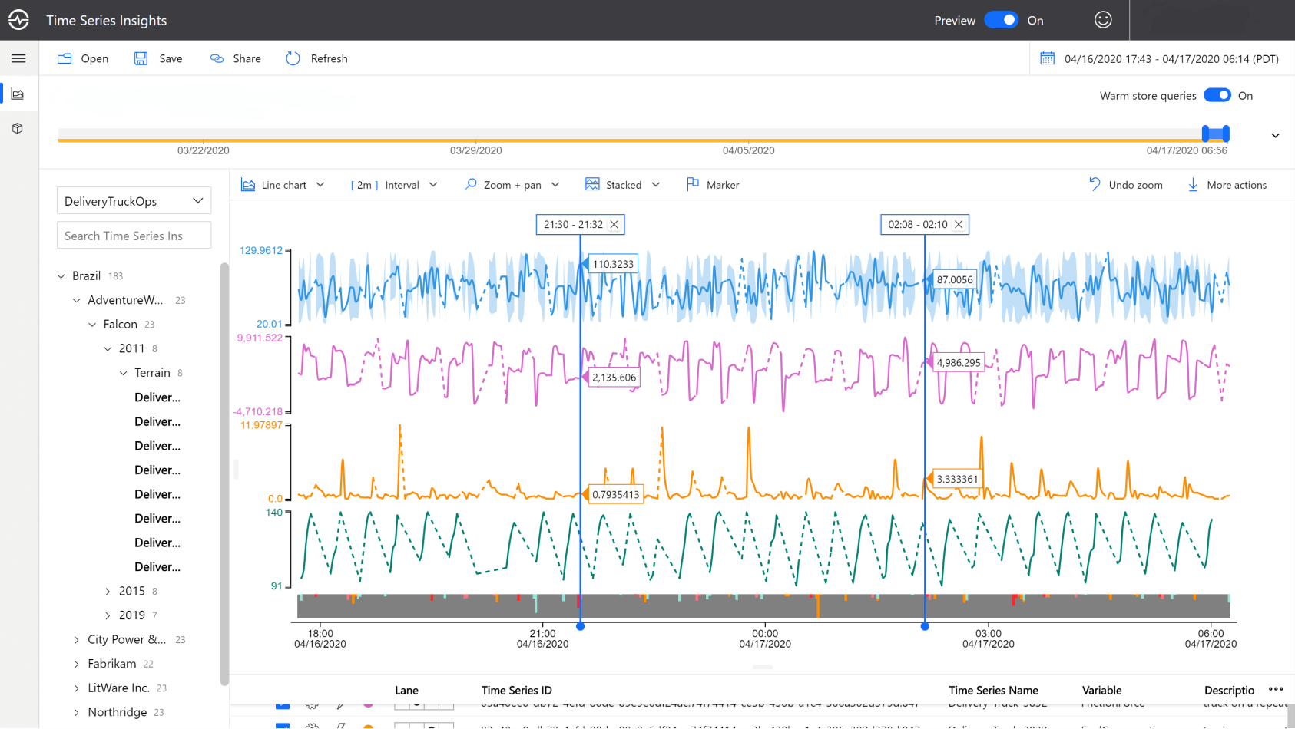The width and height of the screenshot is (1295, 729).
Task: Click the Search Time Series Instances field
Action: pyautogui.click(x=134, y=236)
